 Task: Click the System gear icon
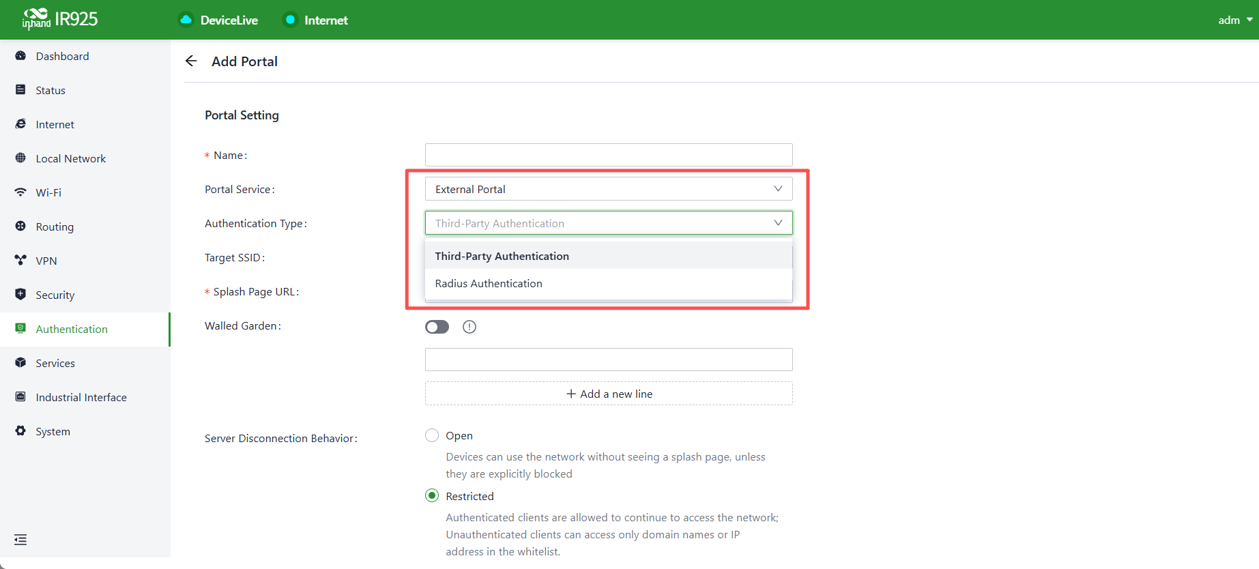pyautogui.click(x=20, y=431)
